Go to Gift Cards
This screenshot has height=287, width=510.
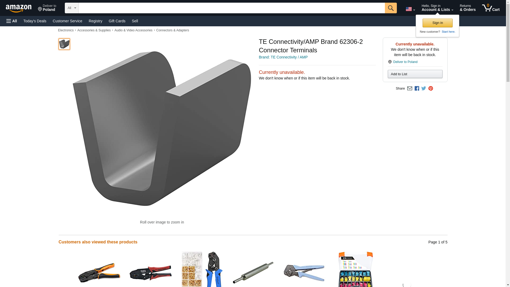tap(117, 21)
